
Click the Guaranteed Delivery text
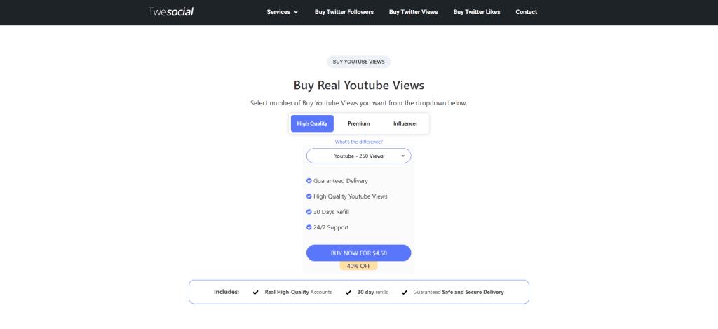[x=341, y=181]
